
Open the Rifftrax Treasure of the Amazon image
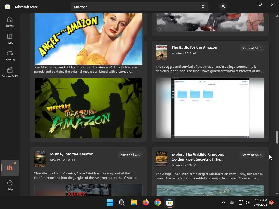tap(89, 108)
